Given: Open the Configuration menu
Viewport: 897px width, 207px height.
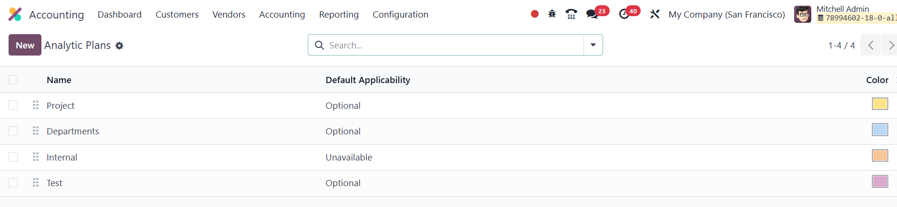Looking at the screenshot, I should (400, 14).
